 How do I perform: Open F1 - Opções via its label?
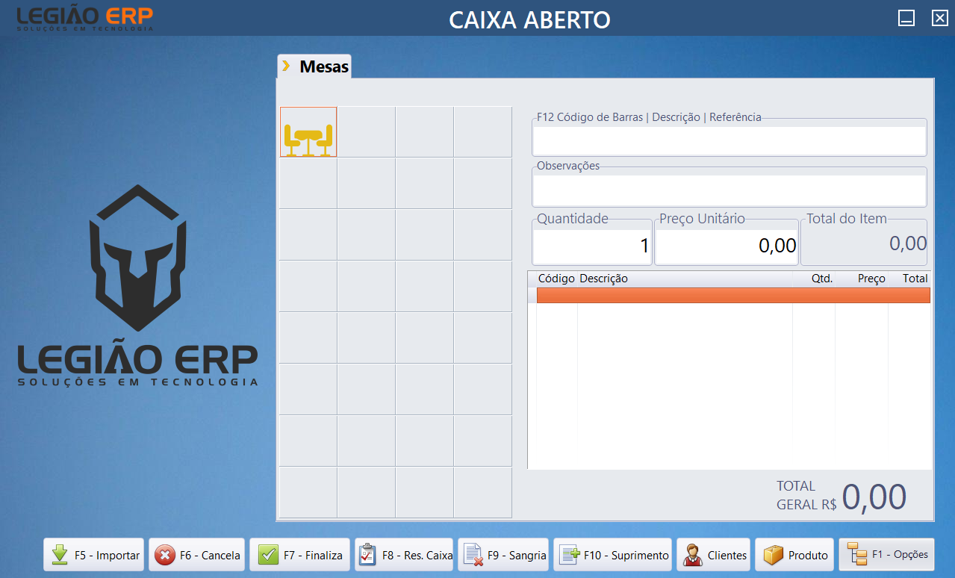coord(900,554)
